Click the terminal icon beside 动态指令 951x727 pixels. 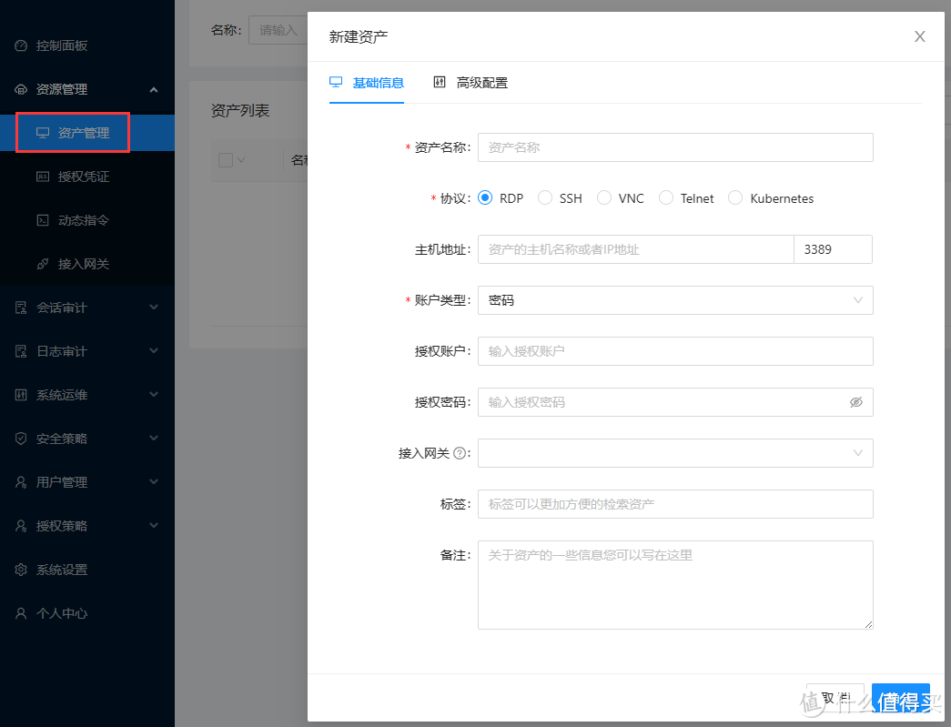pyautogui.click(x=43, y=220)
